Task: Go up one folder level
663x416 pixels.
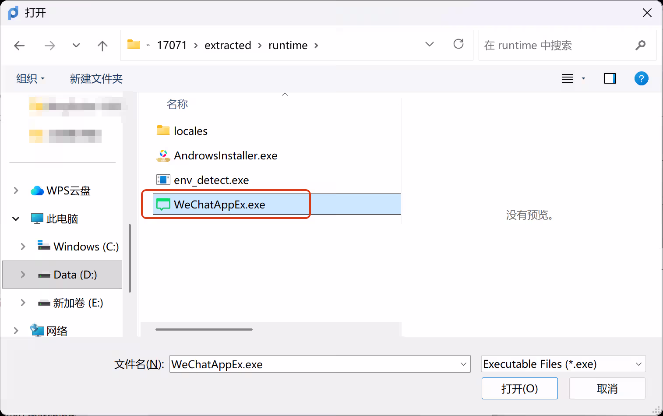Action: (x=102, y=46)
